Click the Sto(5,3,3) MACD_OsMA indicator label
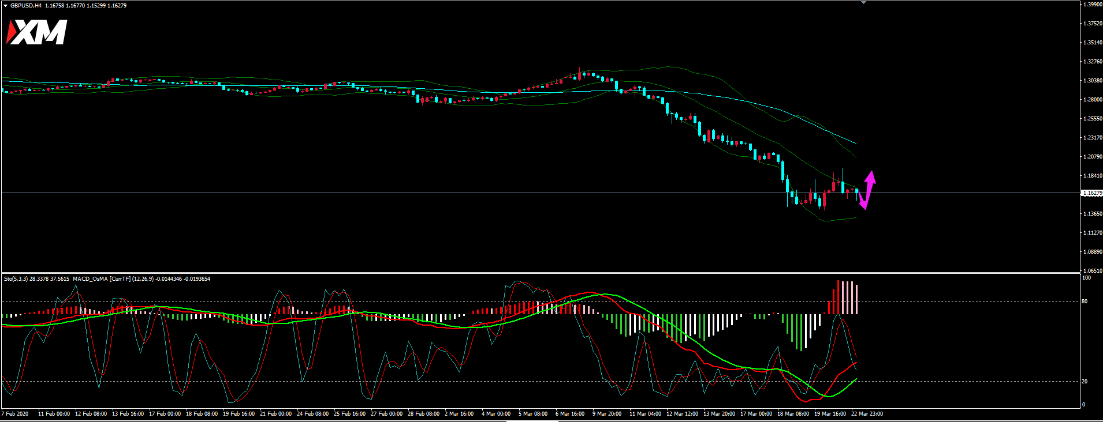This screenshot has width=1103, height=422. [x=107, y=279]
